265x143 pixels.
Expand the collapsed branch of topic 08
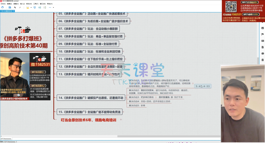click(125, 36)
